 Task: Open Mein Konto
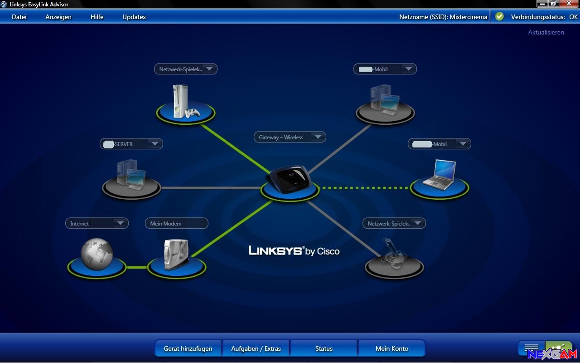[x=392, y=348]
